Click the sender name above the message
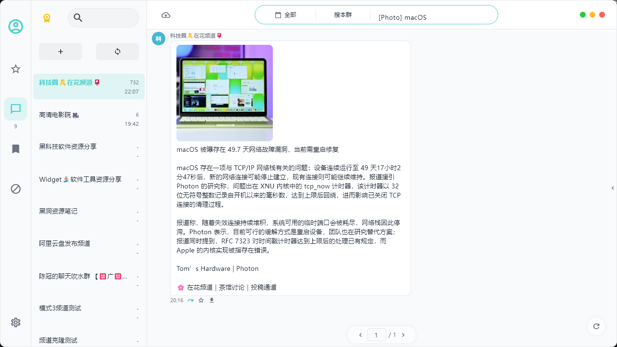 coord(196,36)
